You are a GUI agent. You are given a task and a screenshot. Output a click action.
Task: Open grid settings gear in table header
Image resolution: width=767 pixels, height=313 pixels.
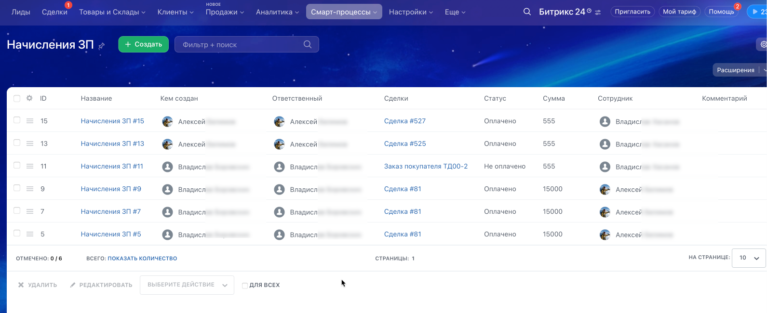click(29, 98)
